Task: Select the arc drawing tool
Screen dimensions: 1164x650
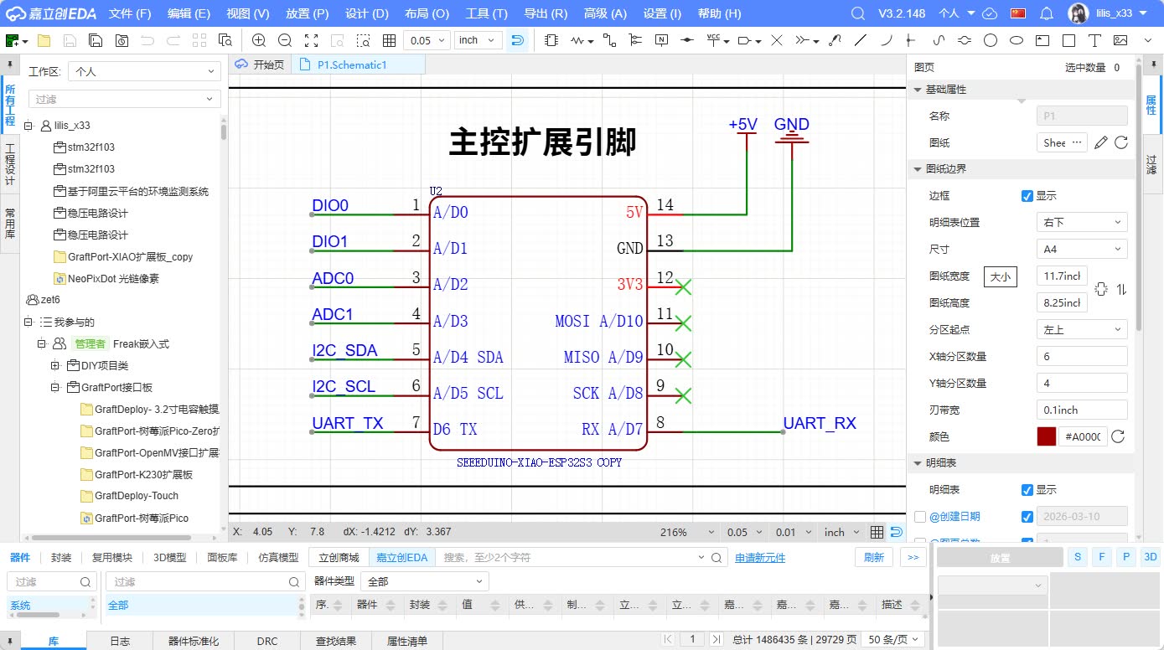Action: 887,40
